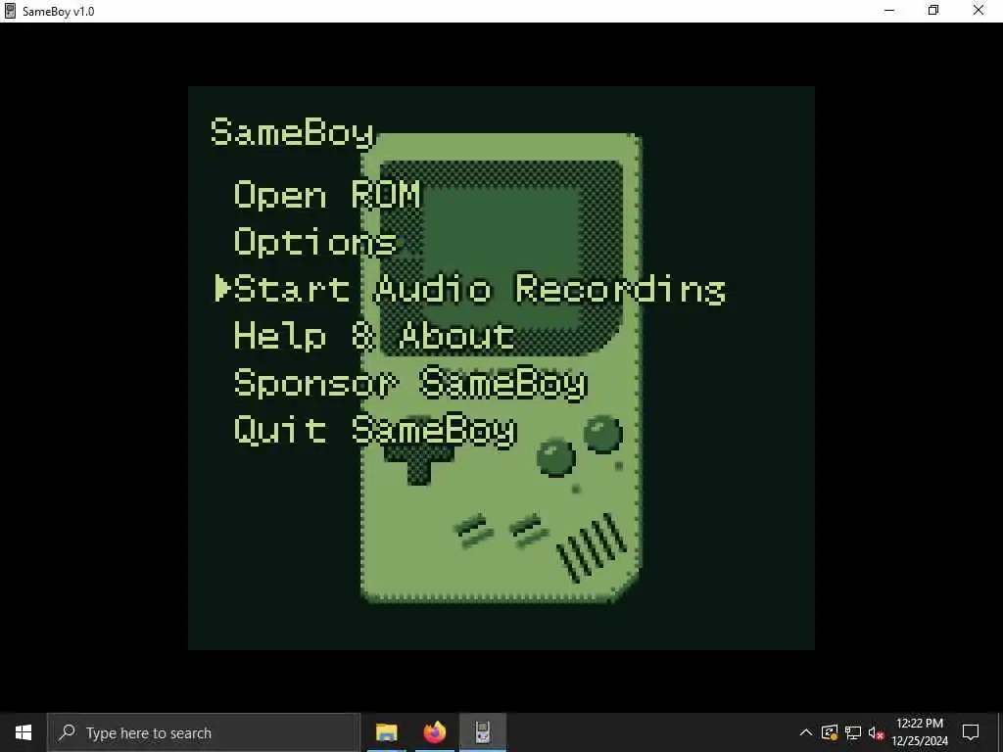This screenshot has height=752, width=1003.
Task: Show hidden system tray icons
Action: pos(806,732)
